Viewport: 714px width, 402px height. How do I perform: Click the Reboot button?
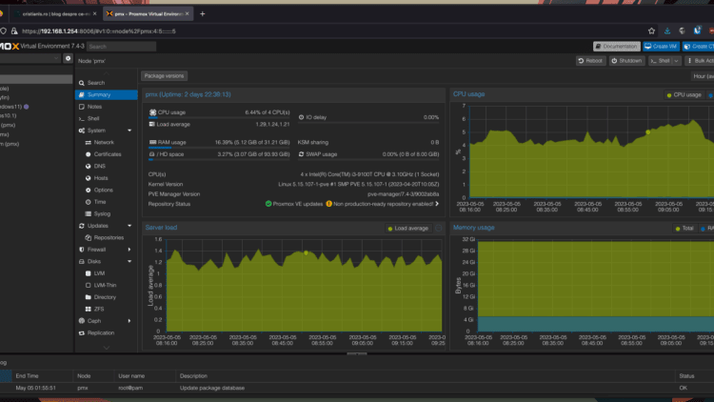(x=591, y=61)
